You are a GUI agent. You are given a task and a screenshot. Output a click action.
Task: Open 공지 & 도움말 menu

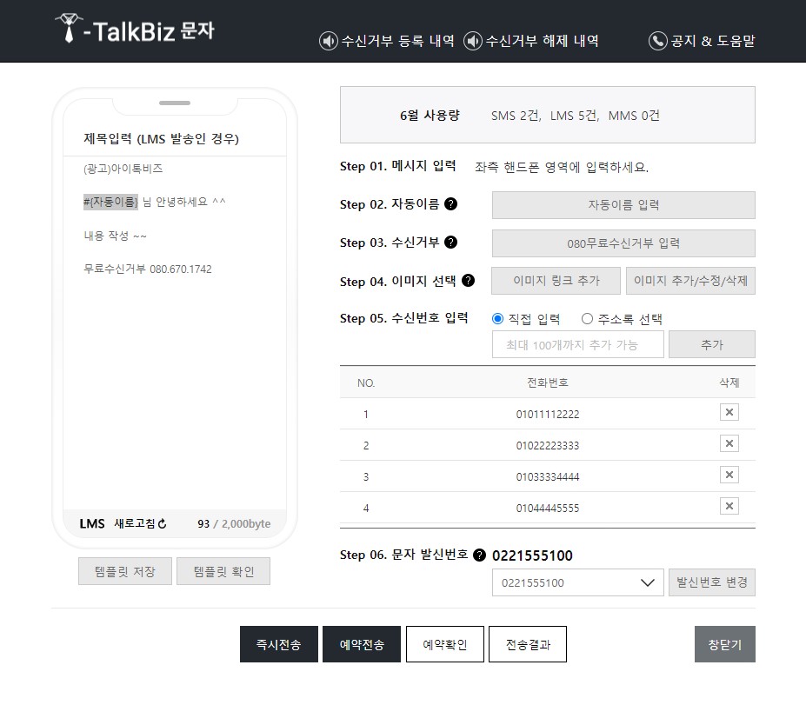point(712,41)
